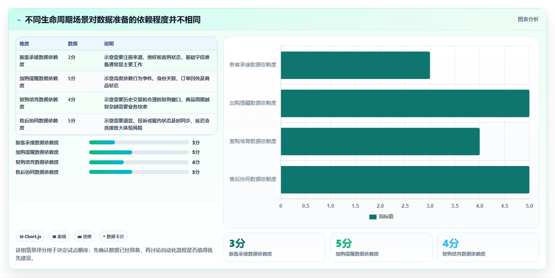Click the 3分 value in the table
The height and width of the screenshot is (278, 555).
[71, 57]
